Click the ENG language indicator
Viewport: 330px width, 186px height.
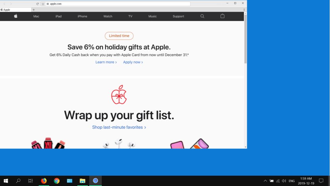coord(291,181)
